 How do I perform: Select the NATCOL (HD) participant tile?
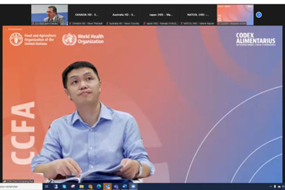click(x=198, y=15)
